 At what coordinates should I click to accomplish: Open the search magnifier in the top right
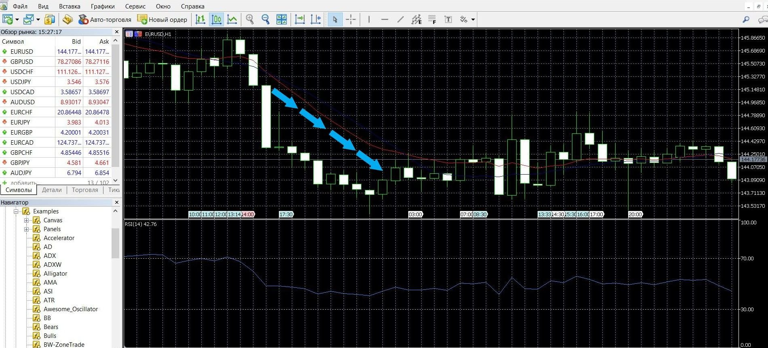coord(746,19)
